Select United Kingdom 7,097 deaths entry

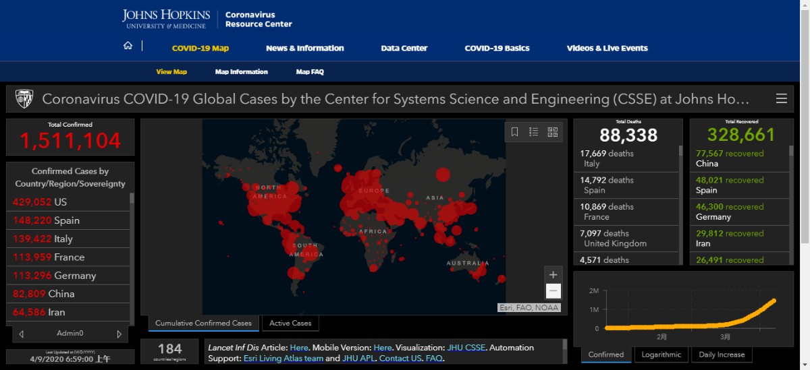[x=626, y=239]
